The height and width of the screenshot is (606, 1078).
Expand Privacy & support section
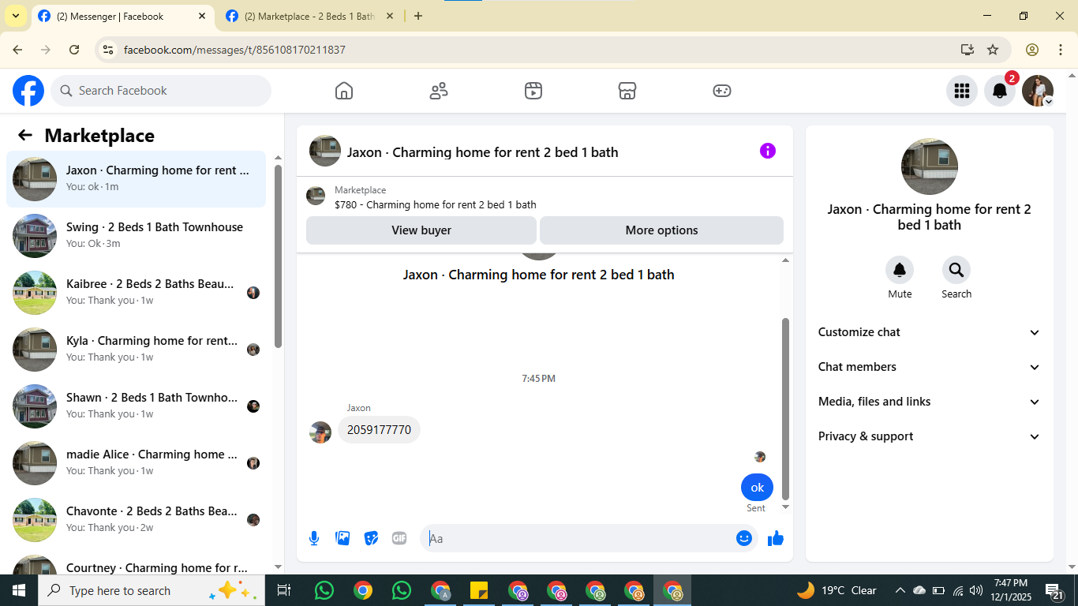click(x=930, y=436)
